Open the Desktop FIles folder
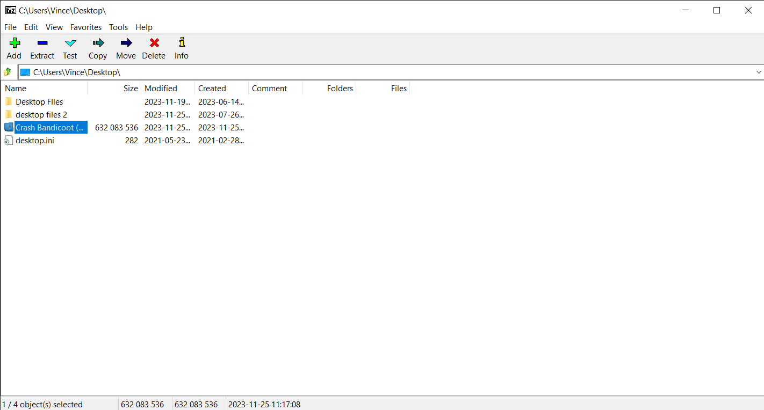The height and width of the screenshot is (410, 764). (39, 101)
